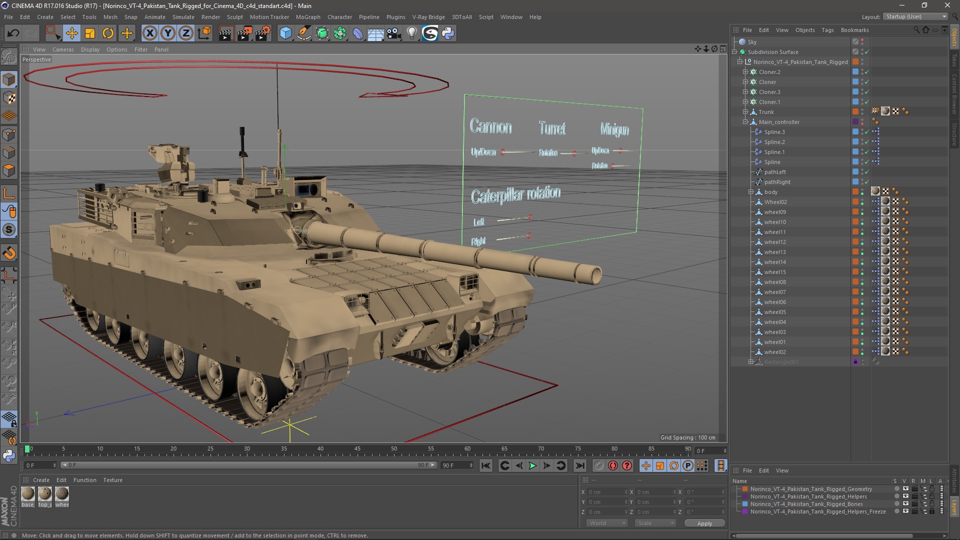Toggle enable checkmark for Subdivision Surface

[x=867, y=52]
